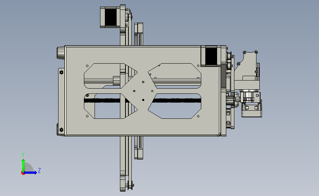Select the cylindrical foot at plate's upper-left corner

click(x=61, y=53)
